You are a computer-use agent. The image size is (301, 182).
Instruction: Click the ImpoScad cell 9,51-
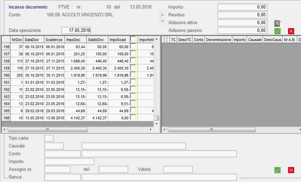(x=119, y=103)
